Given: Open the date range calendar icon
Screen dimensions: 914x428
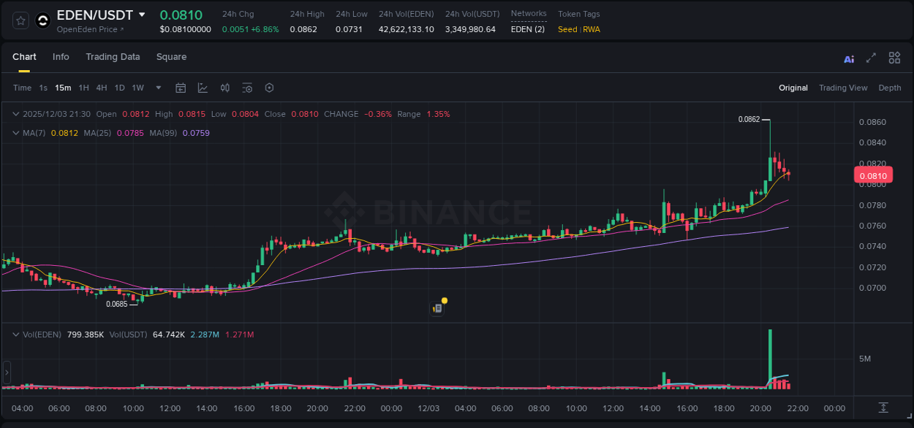Looking at the screenshot, I should pyautogui.click(x=181, y=88).
